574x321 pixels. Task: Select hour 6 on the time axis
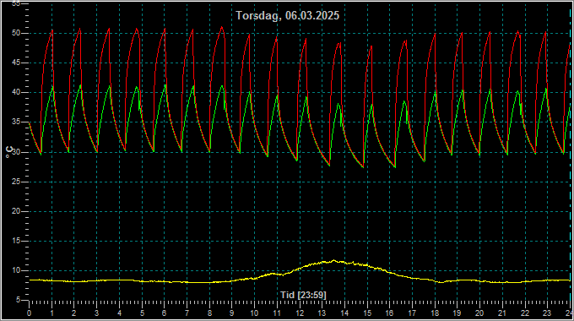coord(164,313)
